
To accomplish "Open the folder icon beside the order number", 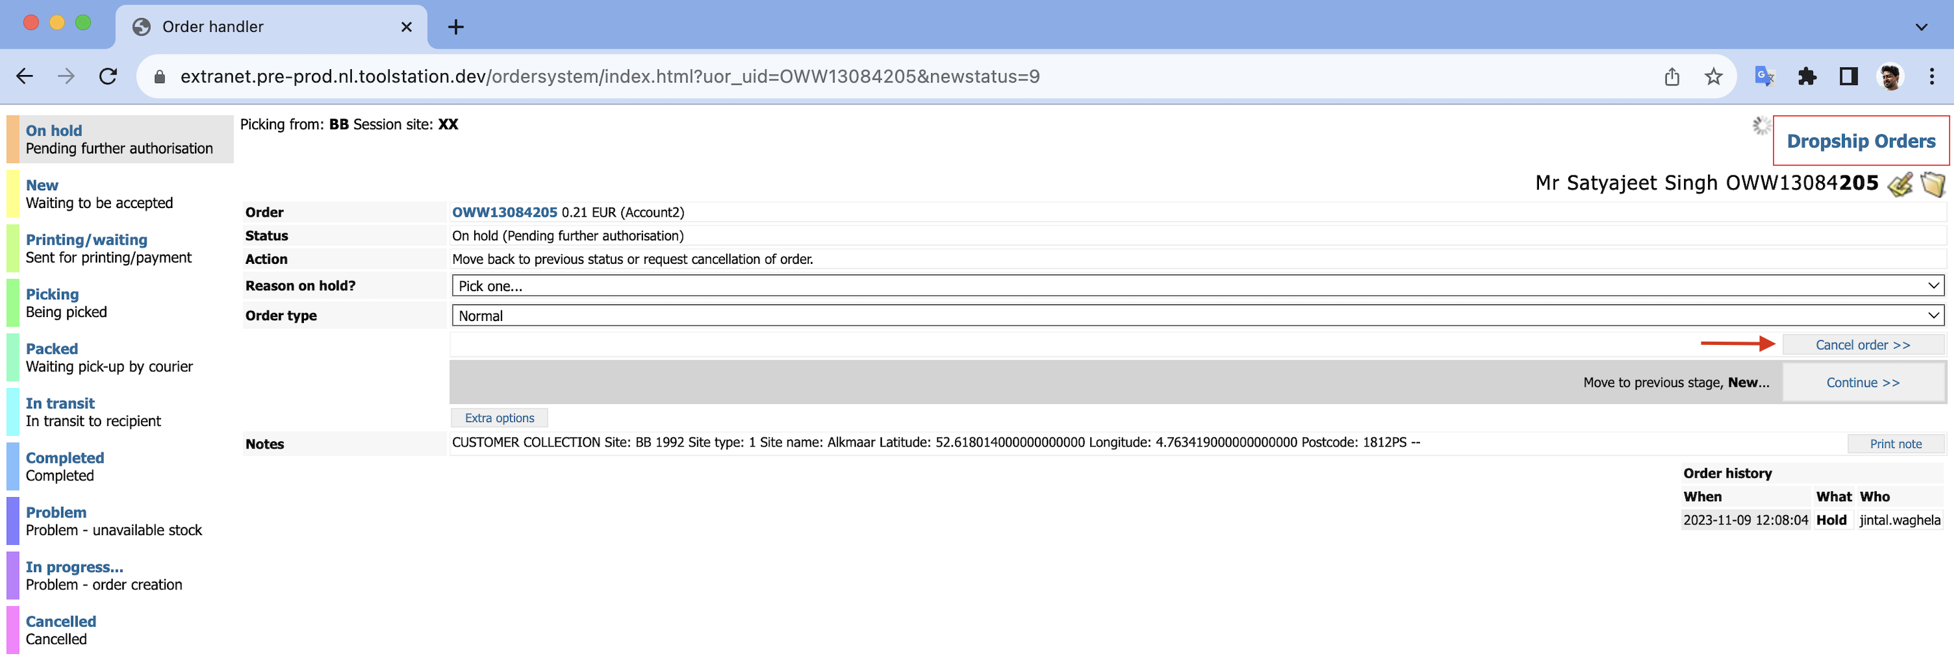I will tap(1933, 183).
